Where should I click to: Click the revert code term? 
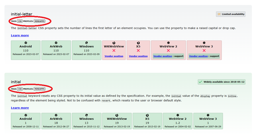click(106, 100)
